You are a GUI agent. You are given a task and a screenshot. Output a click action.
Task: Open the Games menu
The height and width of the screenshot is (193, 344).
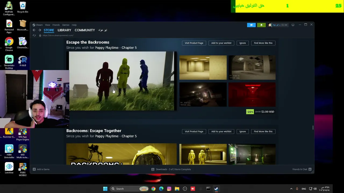point(66,25)
